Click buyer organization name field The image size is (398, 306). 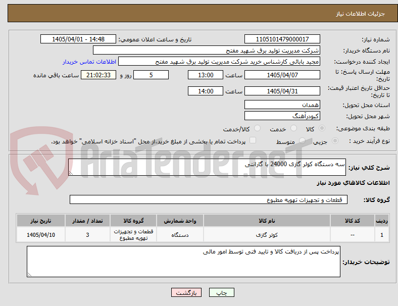[x=207, y=50]
